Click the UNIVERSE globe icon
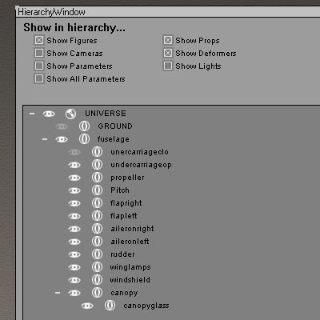Screen dimensions: 320x320 click(x=70, y=114)
